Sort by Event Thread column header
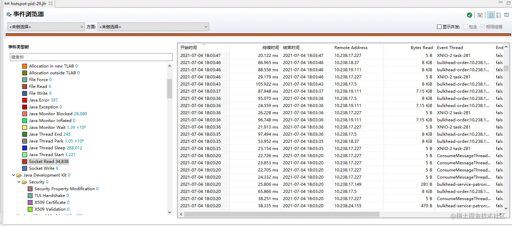The width and height of the screenshot is (512, 226). 464,48
